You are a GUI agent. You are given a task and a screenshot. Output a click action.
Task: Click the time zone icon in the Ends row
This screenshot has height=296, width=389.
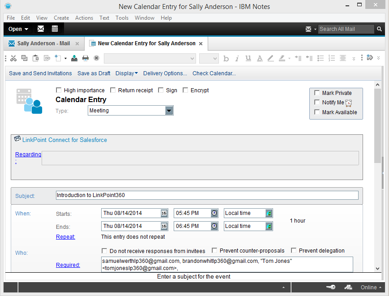tap(269, 226)
